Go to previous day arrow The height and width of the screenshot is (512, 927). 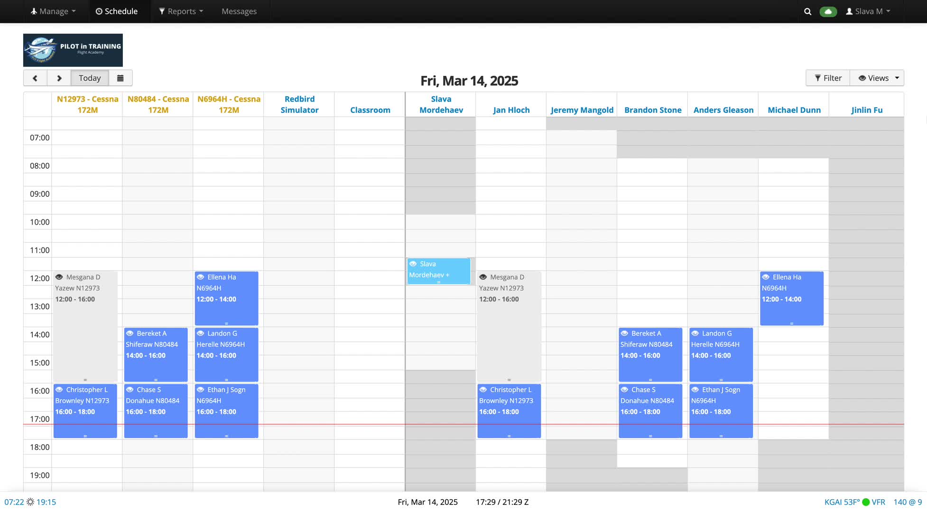coord(35,78)
